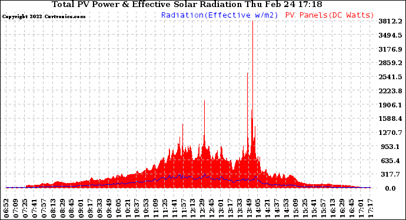Click the 12:45 time axis label

coord(212,208)
